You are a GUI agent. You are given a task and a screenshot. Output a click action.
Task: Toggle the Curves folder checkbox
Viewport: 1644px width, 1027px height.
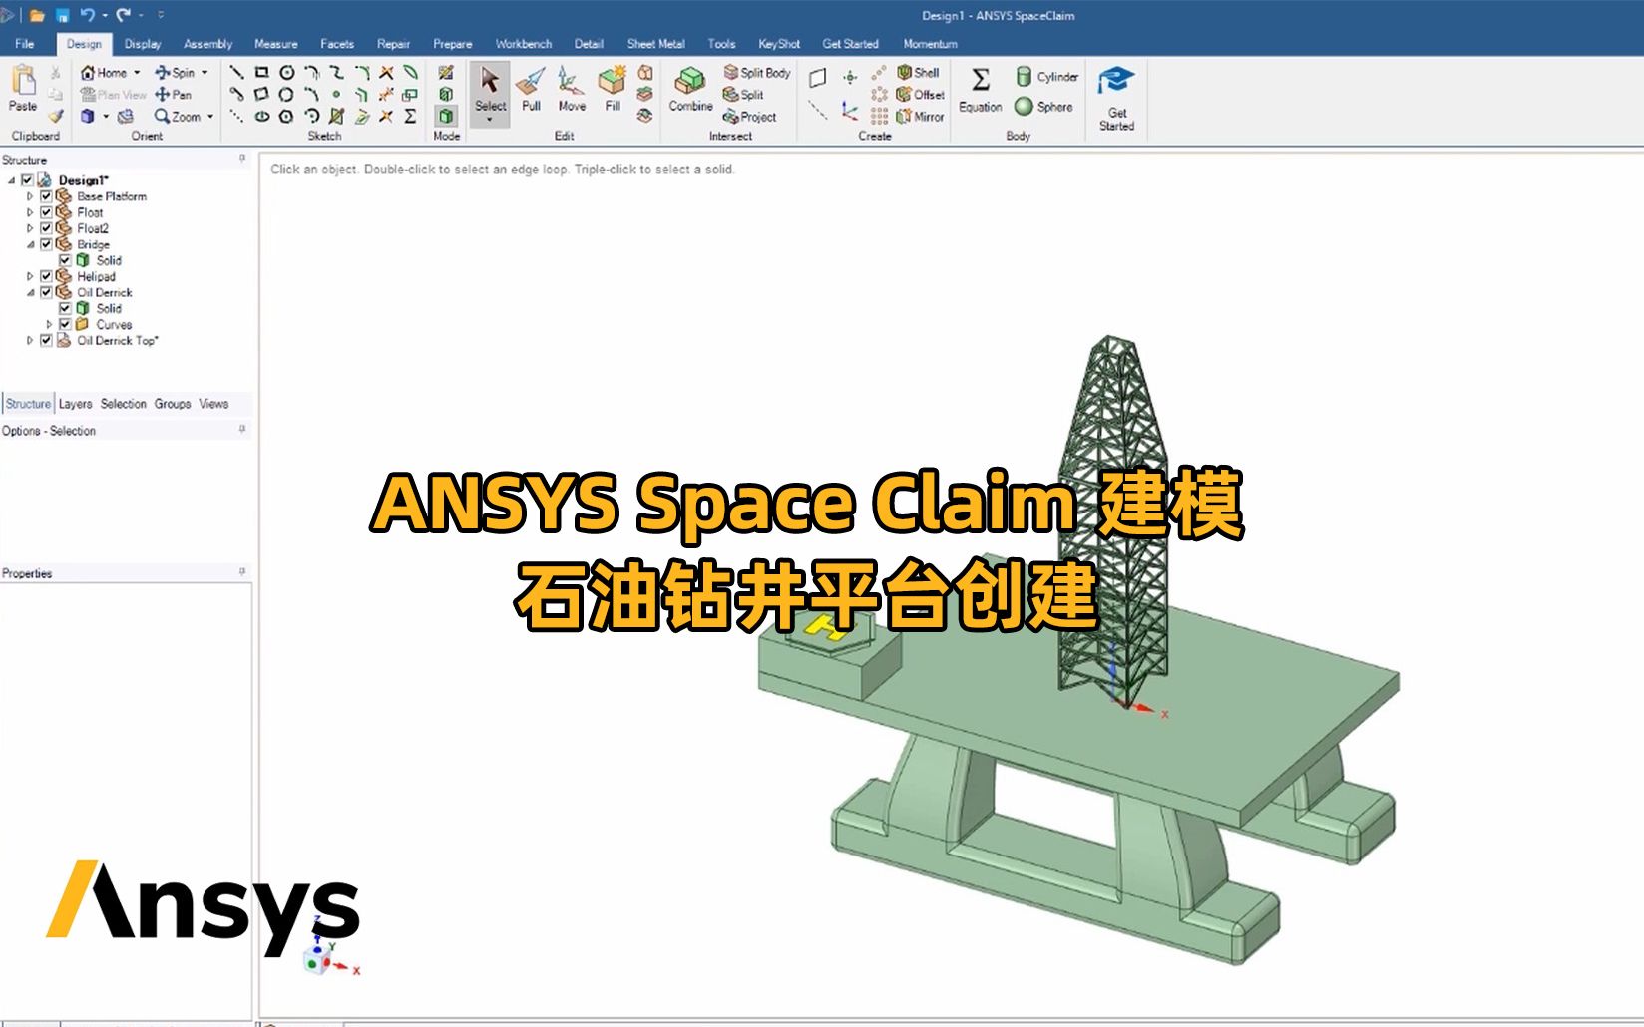(65, 324)
